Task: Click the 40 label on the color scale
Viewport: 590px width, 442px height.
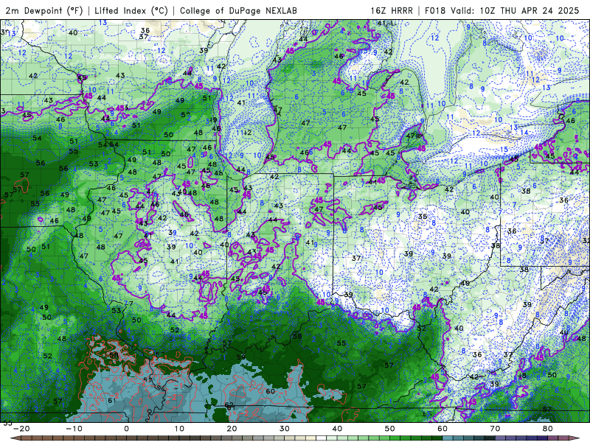Action: [337, 429]
